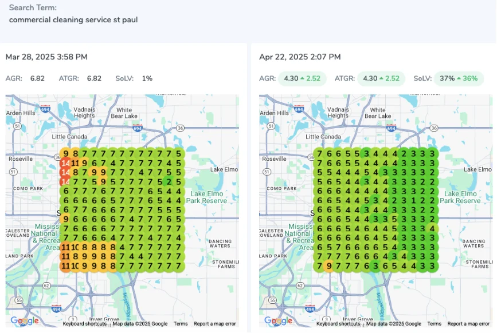Open Keyboard shortcuts on the April 22 map

pyautogui.click(x=339, y=324)
